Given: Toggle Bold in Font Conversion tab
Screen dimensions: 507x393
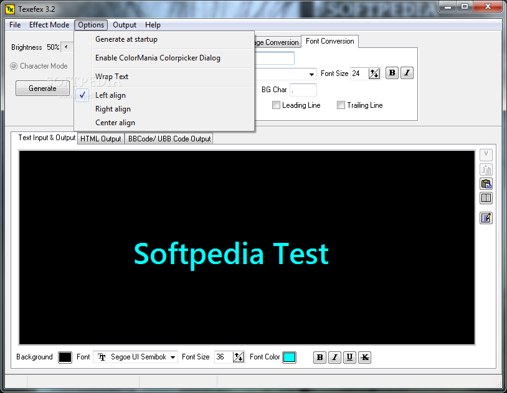Looking at the screenshot, I should tap(392, 73).
